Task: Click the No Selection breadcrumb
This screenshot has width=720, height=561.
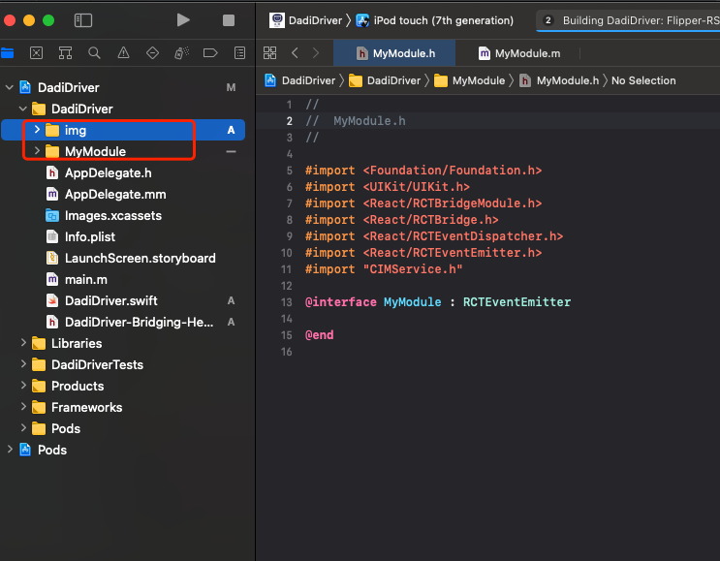Action: (x=643, y=80)
